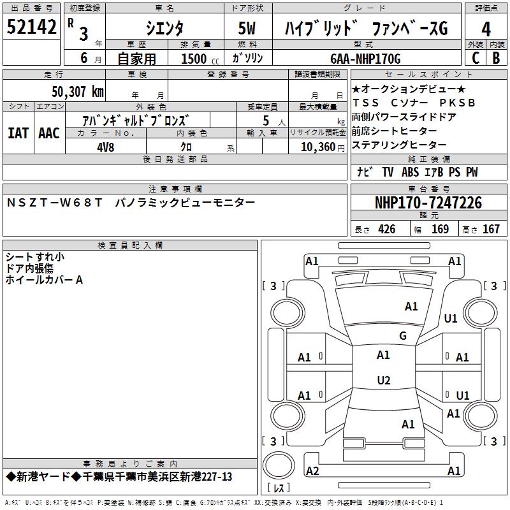510x510 pixels.
Task: Select inspector note ドア内張傷
Action: click(29, 268)
